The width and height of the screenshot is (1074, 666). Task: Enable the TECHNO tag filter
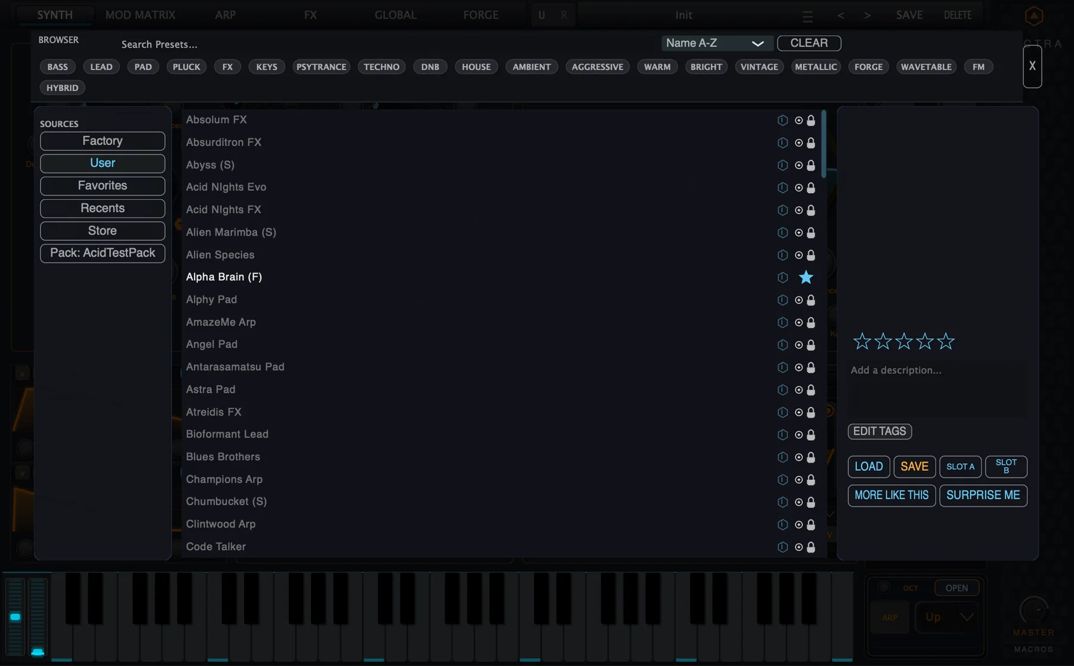(382, 67)
